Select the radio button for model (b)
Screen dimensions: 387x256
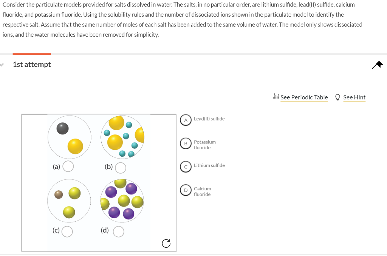click(120, 168)
